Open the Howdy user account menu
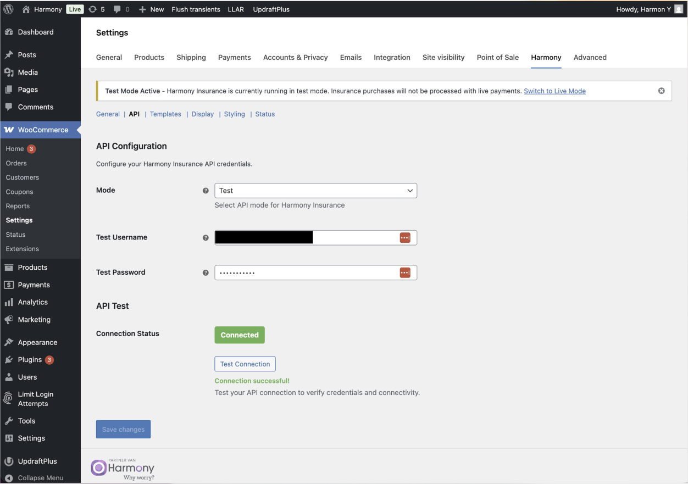Viewport: 688px width, 484px height. [x=649, y=9]
